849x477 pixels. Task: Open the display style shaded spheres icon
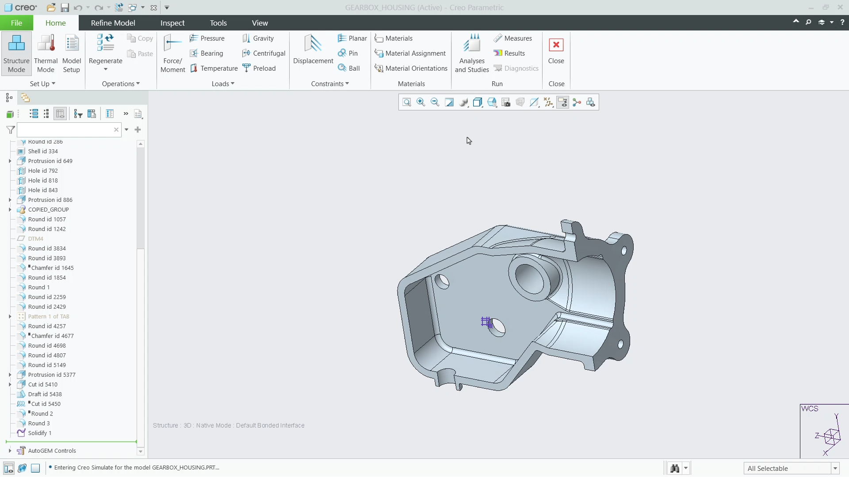[463, 102]
